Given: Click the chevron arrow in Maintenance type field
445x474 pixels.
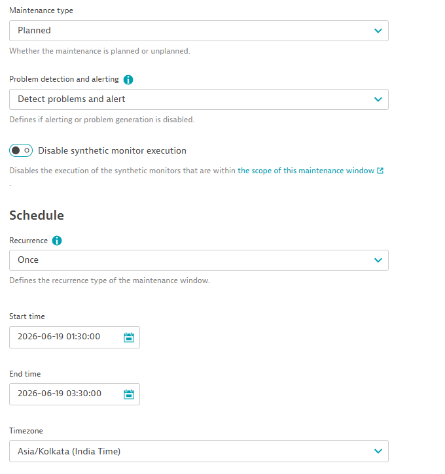Looking at the screenshot, I should click(378, 31).
